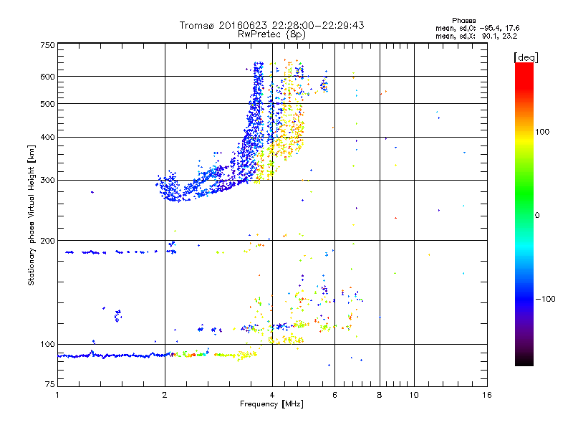The height and width of the screenshot is (430, 573).
Task: Click the y-axis '600' tick label
Action: click(47, 77)
